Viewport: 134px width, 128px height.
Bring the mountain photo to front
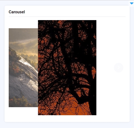[23, 68]
